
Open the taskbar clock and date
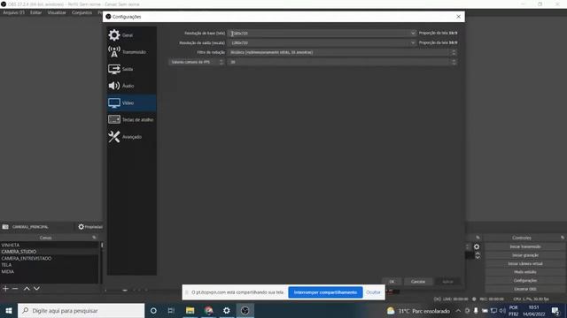[533, 311]
